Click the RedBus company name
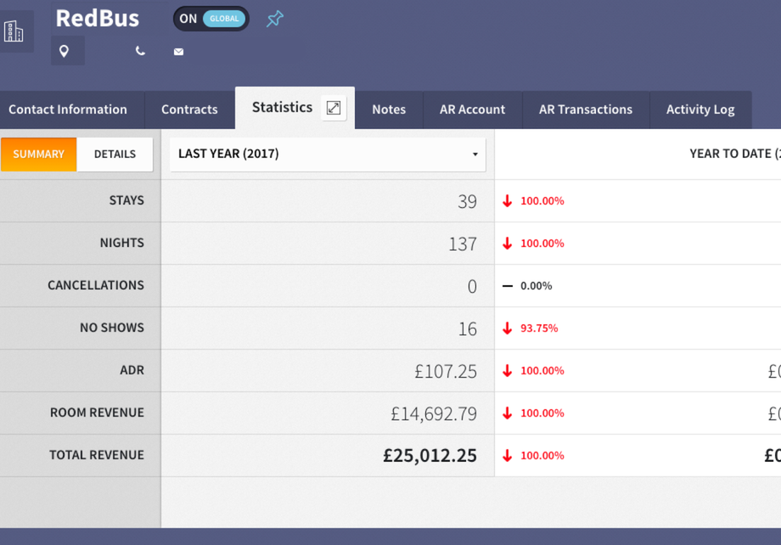This screenshot has width=781, height=545. [x=97, y=19]
